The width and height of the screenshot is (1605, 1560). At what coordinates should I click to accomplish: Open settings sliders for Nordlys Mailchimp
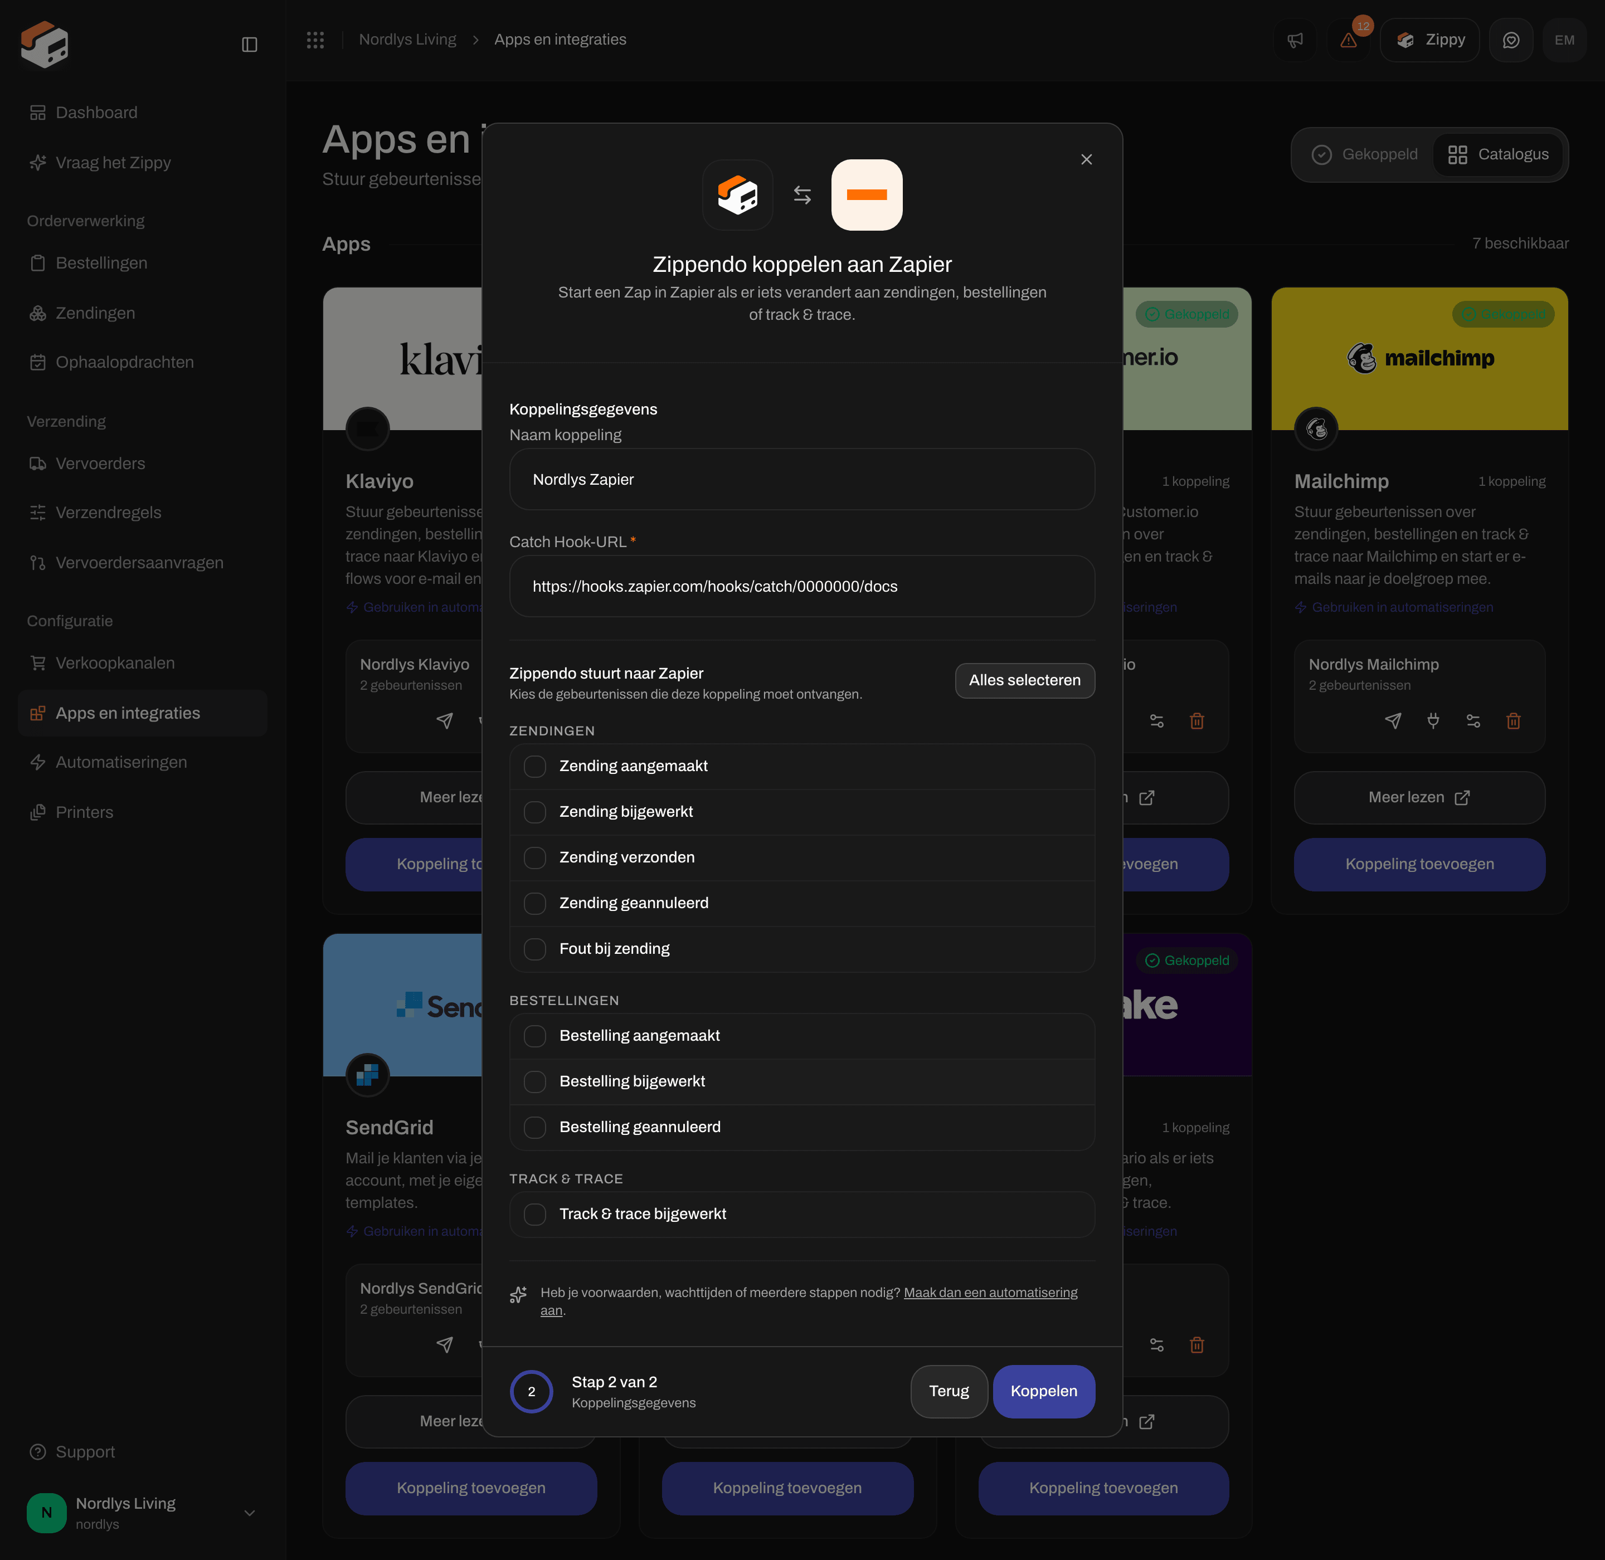tap(1473, 721)
